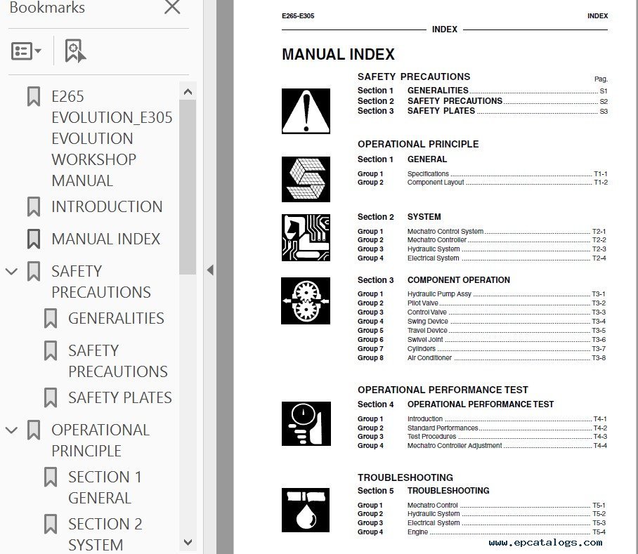Click bookmark icon beside SECTION 2 SYSTEM
Image resolution: width=638 pixels, height=554 pixels.
pyautogui.click(x=51, y=525)
